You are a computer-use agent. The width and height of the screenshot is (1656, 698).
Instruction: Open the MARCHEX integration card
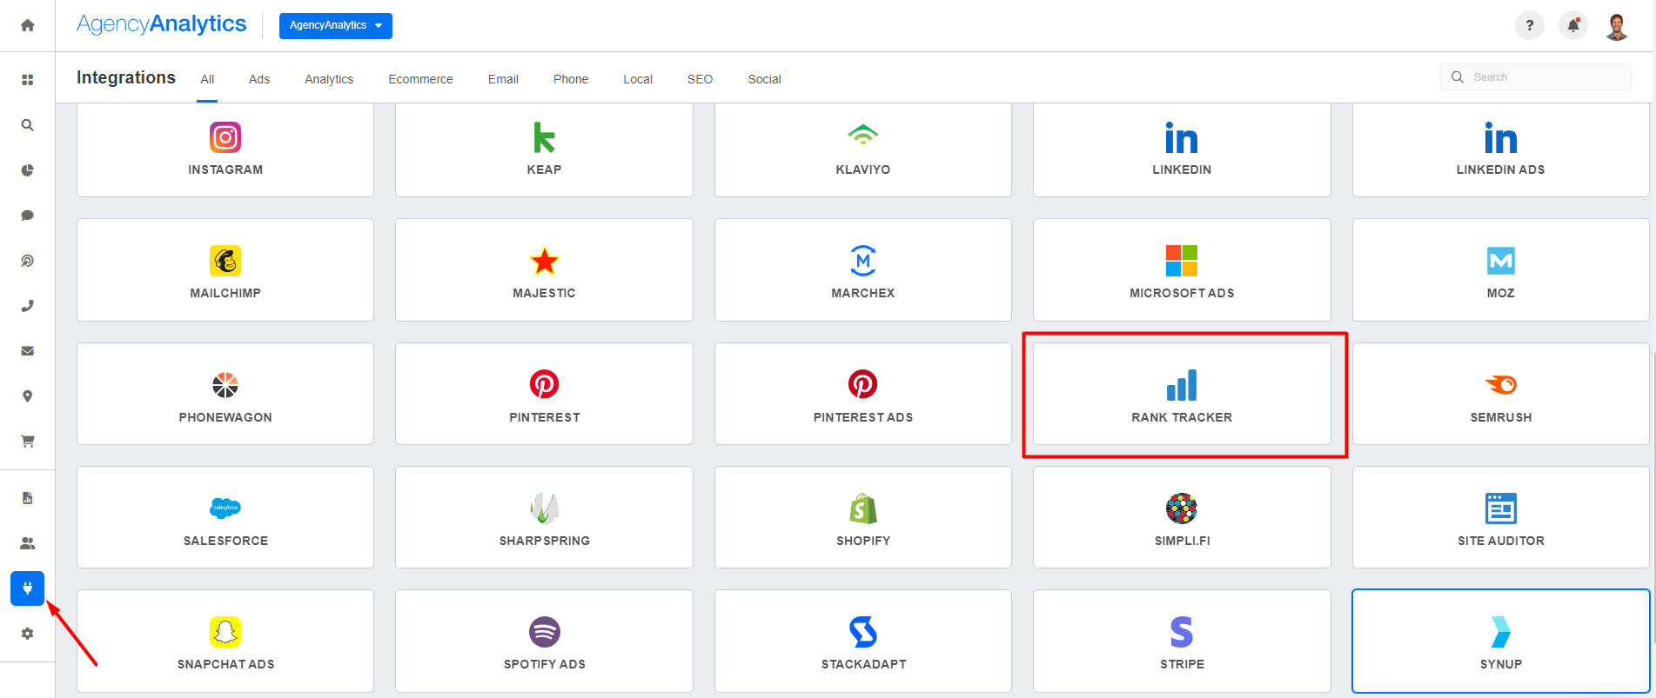[863, 269]
